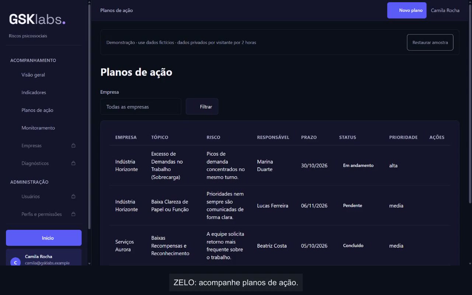Click the camila@gsklabs.example email
The height and width of the screenshot is (295, 472).
tap(47, 263)
